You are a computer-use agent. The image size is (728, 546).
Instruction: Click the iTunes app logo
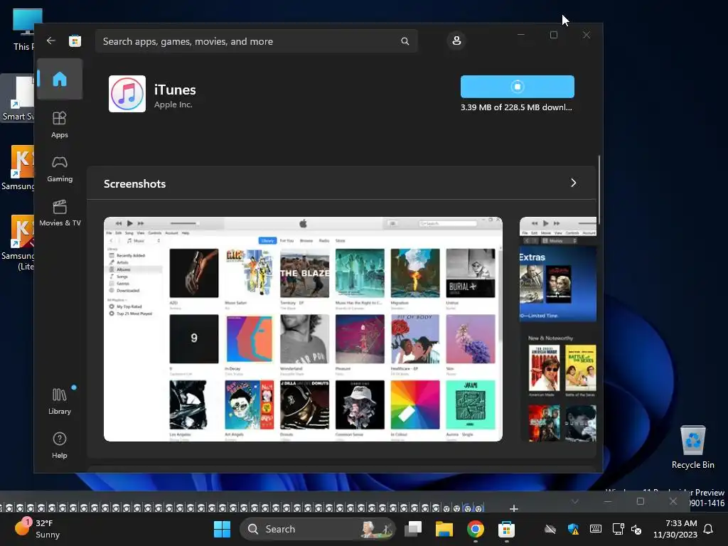point(127,94)
